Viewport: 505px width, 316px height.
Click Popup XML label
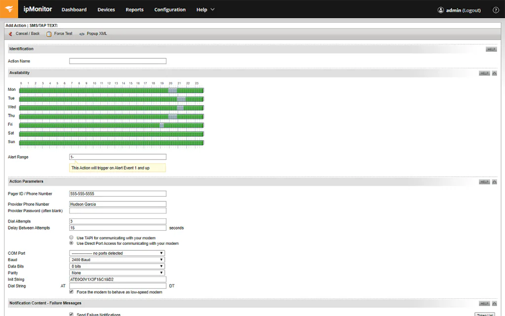97,34
